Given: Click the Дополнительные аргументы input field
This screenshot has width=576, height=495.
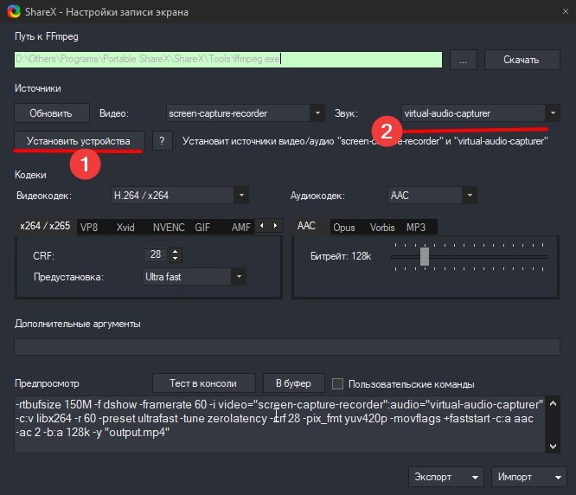Looking at the screenshot, I should click(287, 347).
